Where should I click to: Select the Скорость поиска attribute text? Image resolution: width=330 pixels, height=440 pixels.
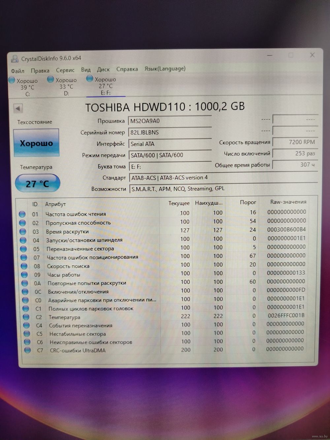(x=68, y=266)
